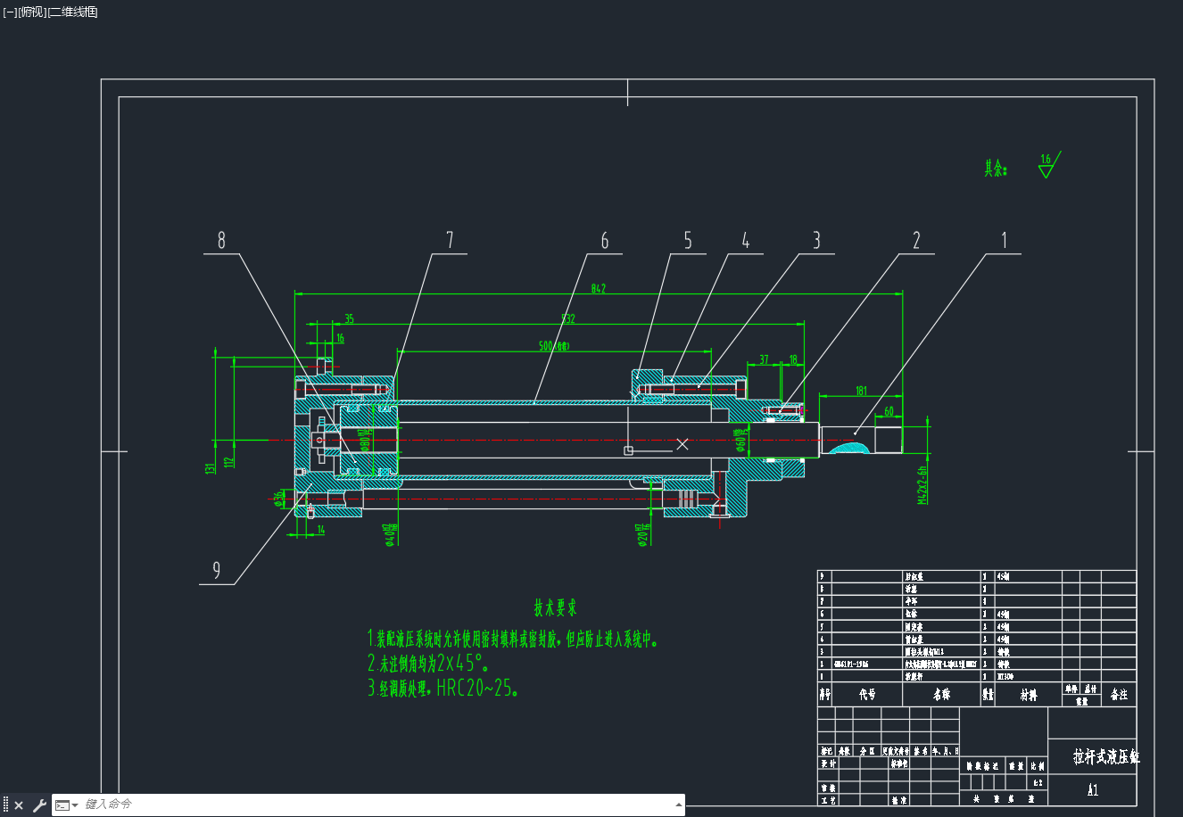Pick the vertical 131 dimension text
The width and height of the screenshot is (1183, 817).
pyautogui.click(x=210, y=467)
